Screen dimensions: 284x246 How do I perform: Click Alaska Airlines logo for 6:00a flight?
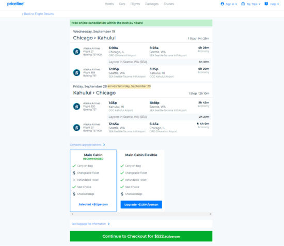pyautogui.click(x=76, y=52)
